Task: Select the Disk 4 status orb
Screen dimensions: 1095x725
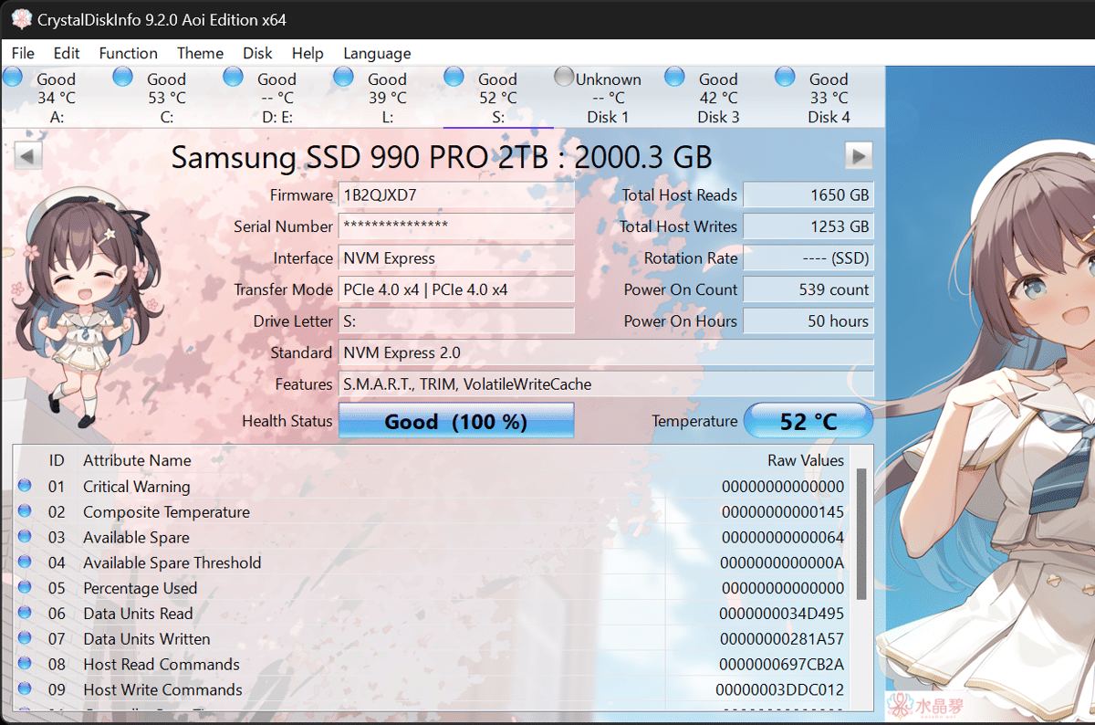Action: coord(785,77)
